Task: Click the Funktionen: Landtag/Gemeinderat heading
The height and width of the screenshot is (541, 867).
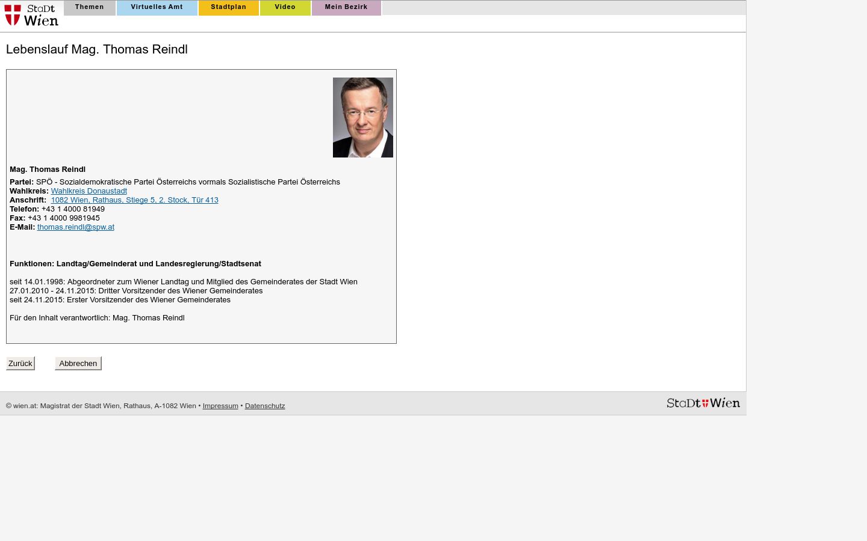Action: point(135,264)
